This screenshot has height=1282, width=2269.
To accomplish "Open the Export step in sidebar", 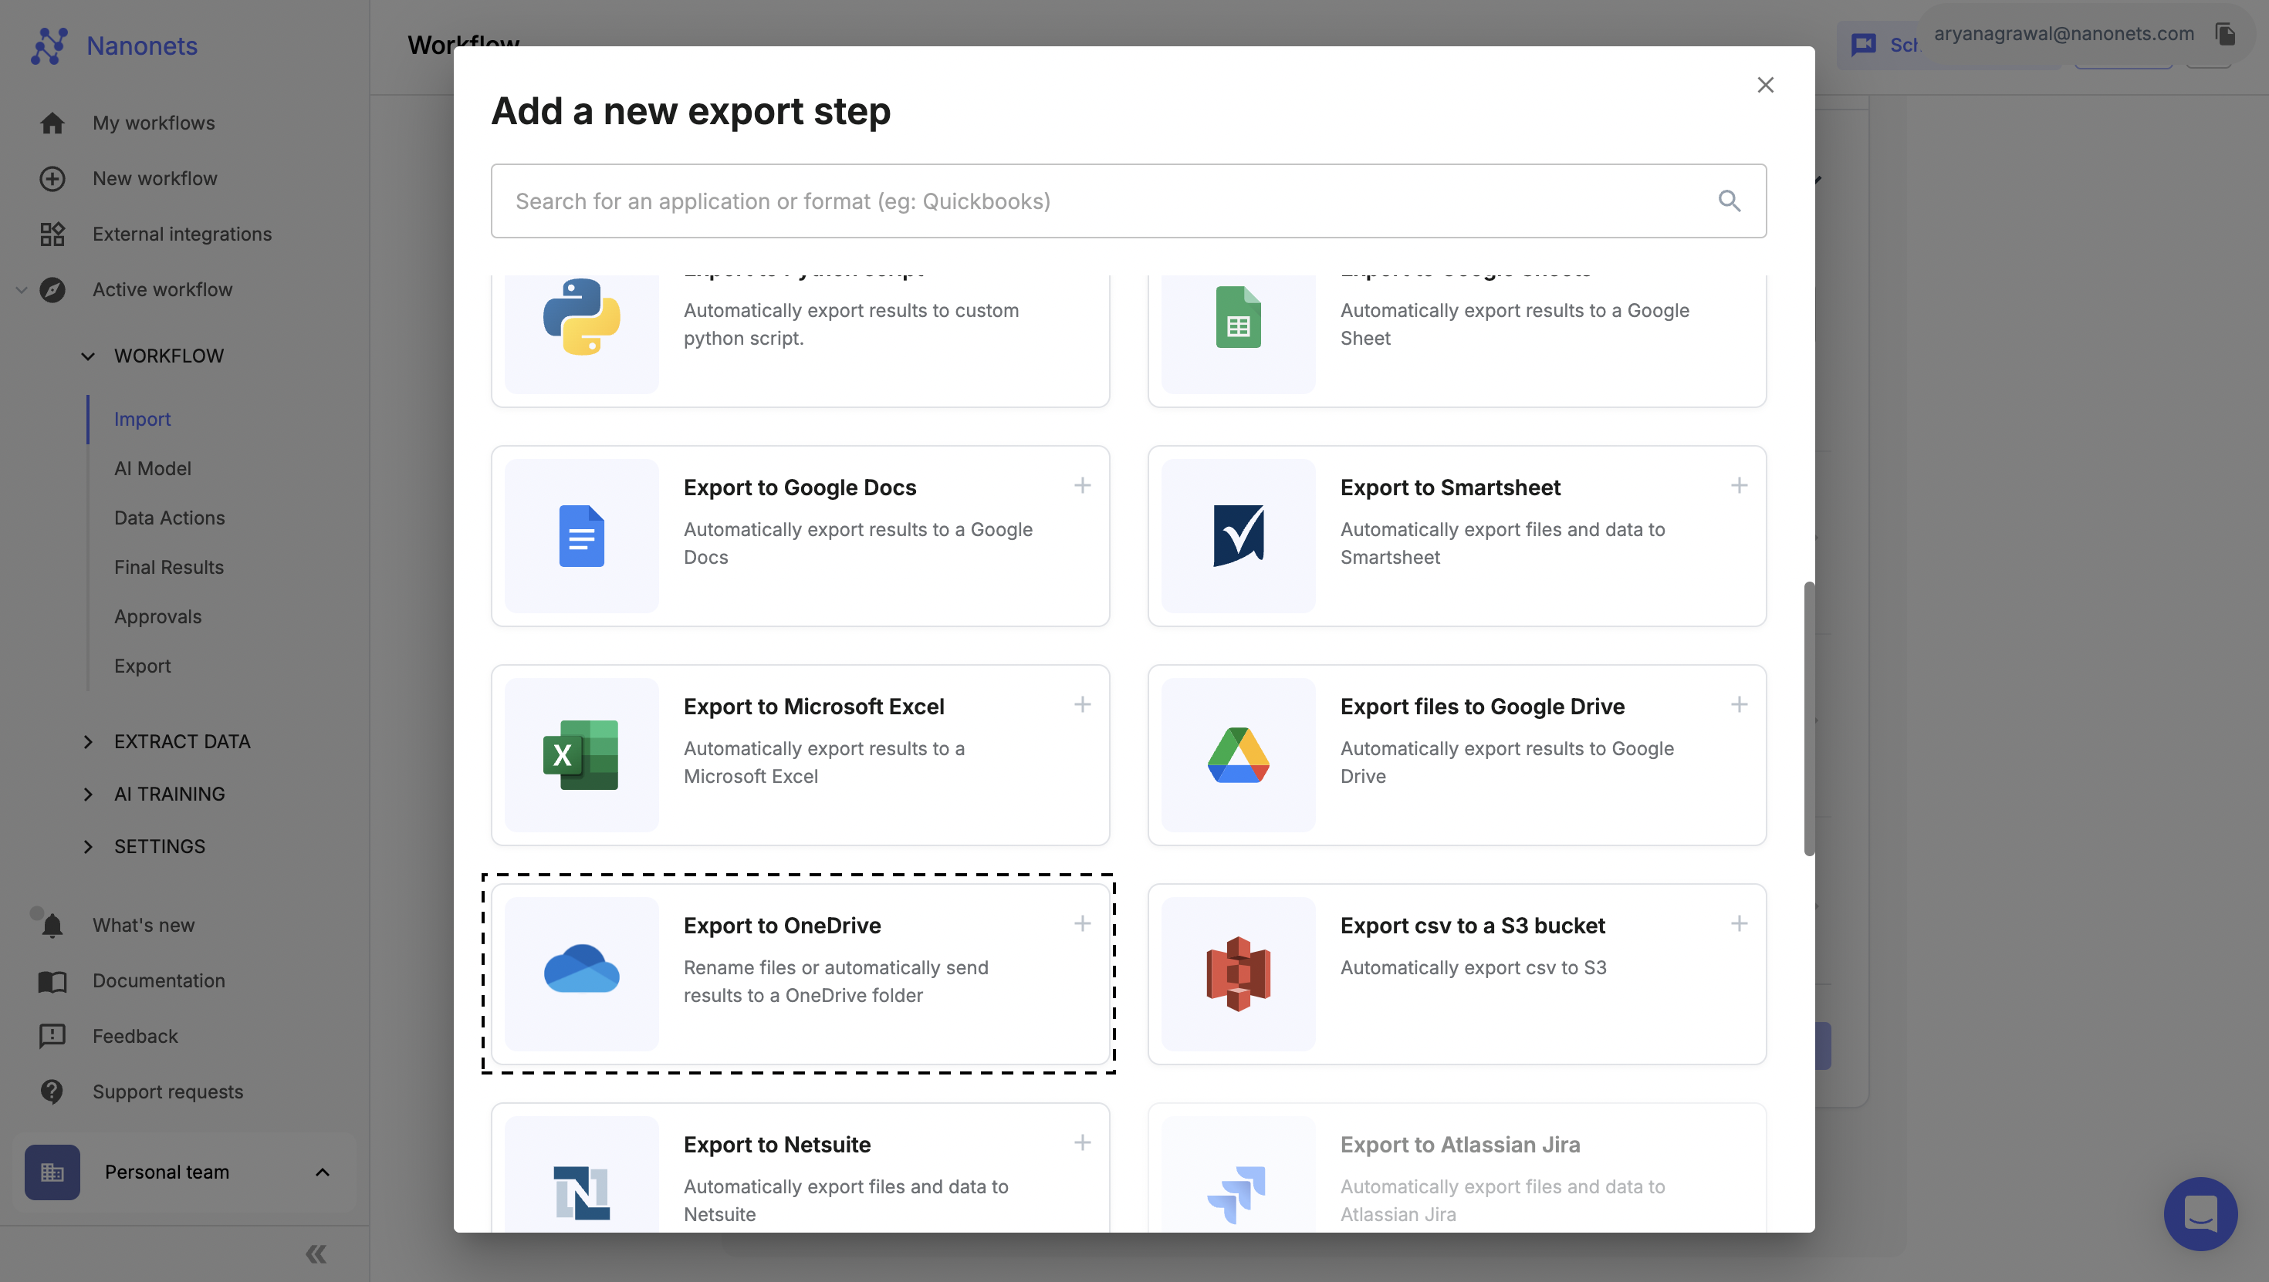I will coord(143,666).
